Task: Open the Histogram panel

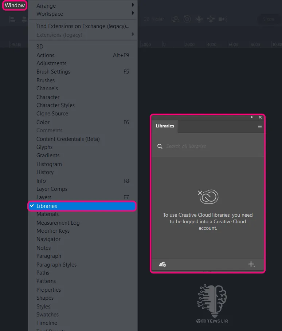Action: click(83, 164)
